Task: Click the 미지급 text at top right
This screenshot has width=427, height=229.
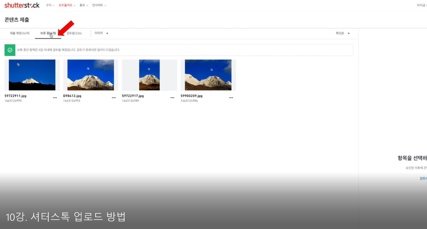Action: 422,5
